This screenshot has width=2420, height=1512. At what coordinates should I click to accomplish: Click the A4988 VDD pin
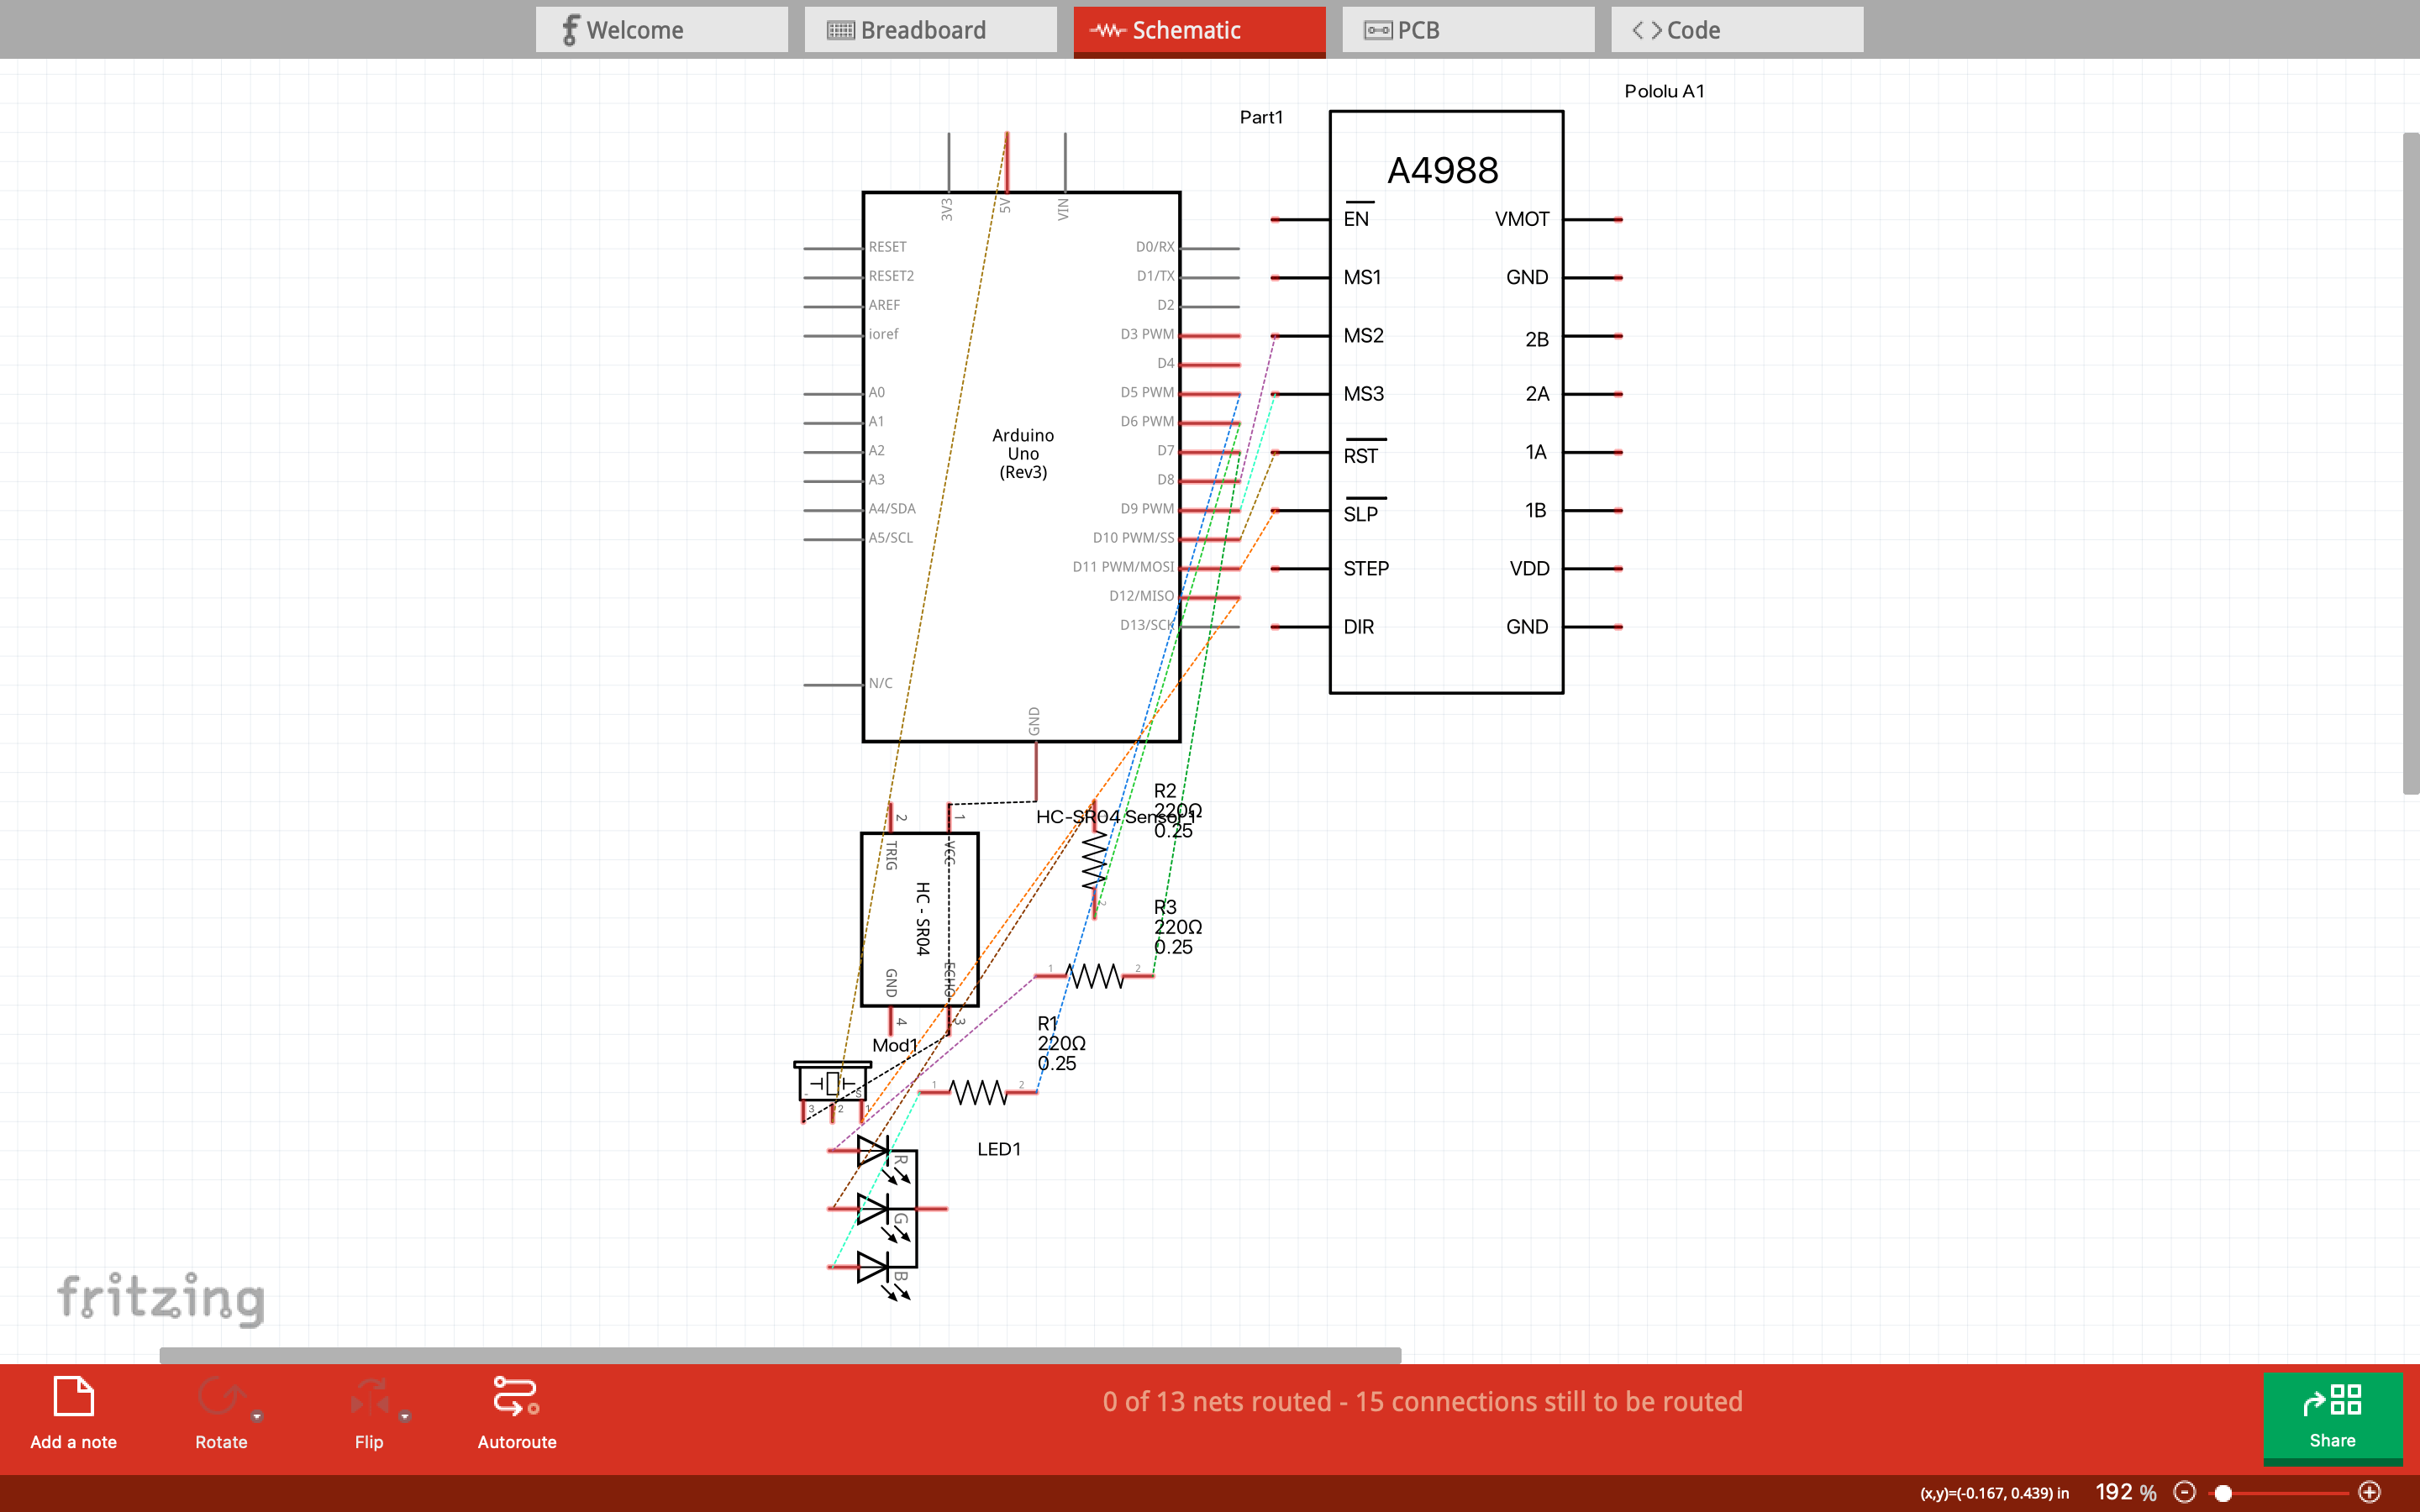click(1593, 569)
